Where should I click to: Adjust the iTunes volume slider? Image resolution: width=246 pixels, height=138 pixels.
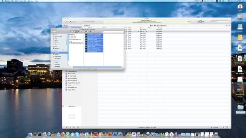pyautogui.click(x=89, y=21)
